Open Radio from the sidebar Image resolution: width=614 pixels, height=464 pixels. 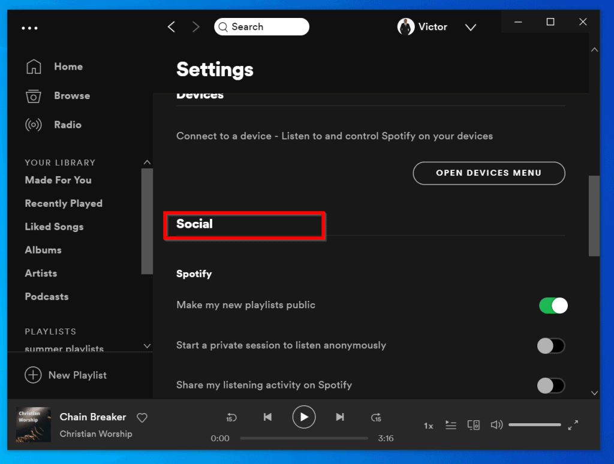pyautogui.click(x=68, y=125)
